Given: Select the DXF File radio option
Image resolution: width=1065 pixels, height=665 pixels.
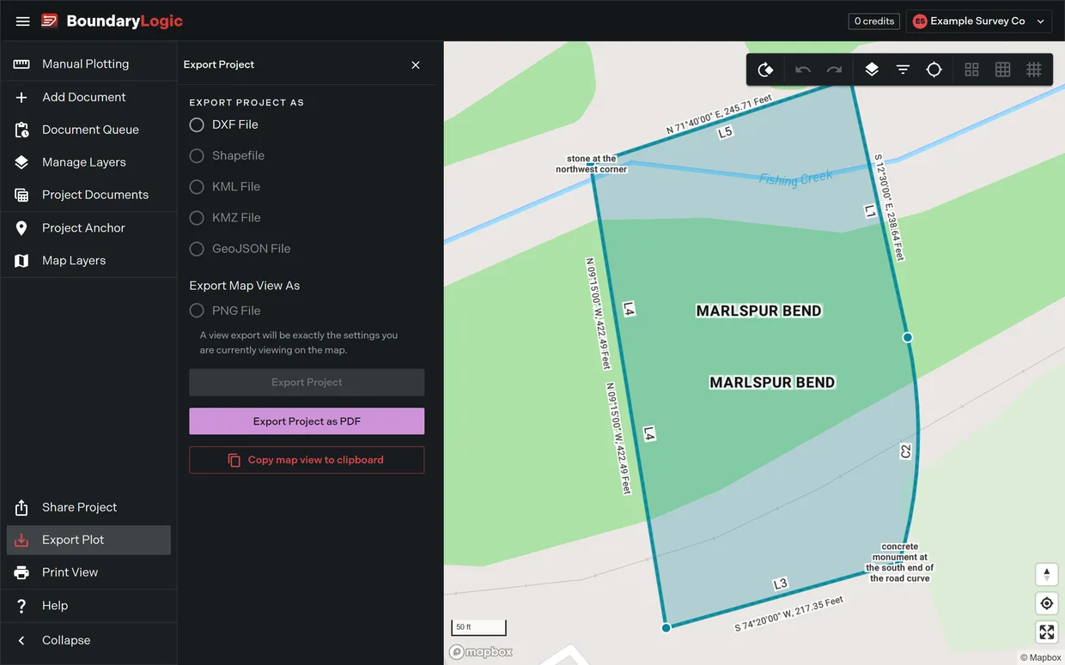Looking at the screenshot, I should click(197, 124).
